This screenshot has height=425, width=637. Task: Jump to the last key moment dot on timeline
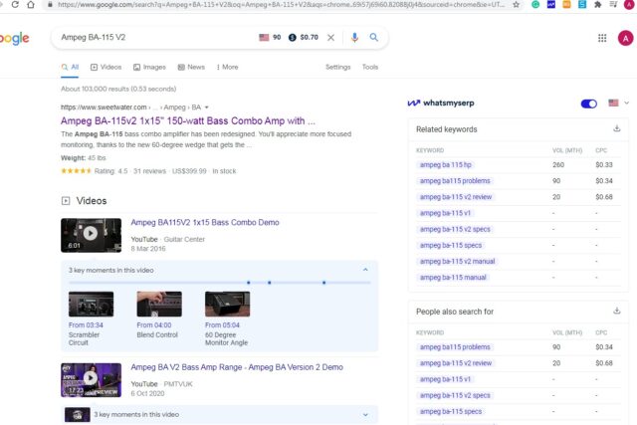(323, 283)
